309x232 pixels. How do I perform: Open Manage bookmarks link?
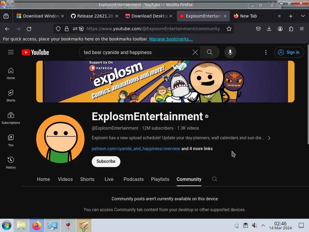tap(171, 39)
